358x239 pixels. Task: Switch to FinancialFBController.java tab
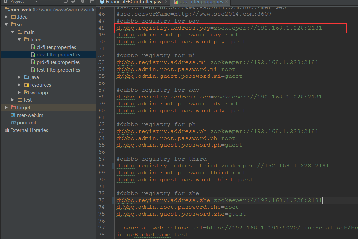[x=134, y=2]
